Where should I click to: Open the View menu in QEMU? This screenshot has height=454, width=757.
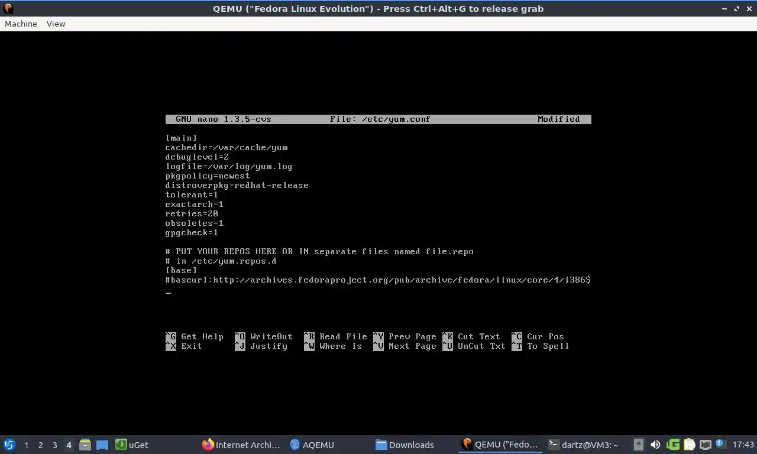56,24
